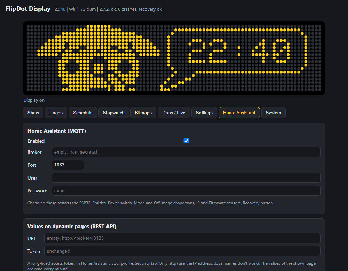
Task: Switch to the Pages tab
Action: tap(56, 113)
